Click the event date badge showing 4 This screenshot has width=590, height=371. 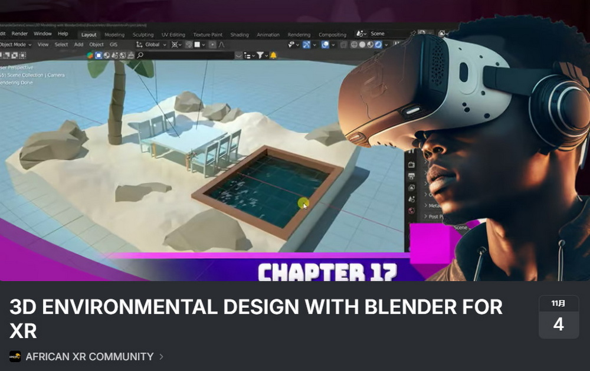[558, 317]
